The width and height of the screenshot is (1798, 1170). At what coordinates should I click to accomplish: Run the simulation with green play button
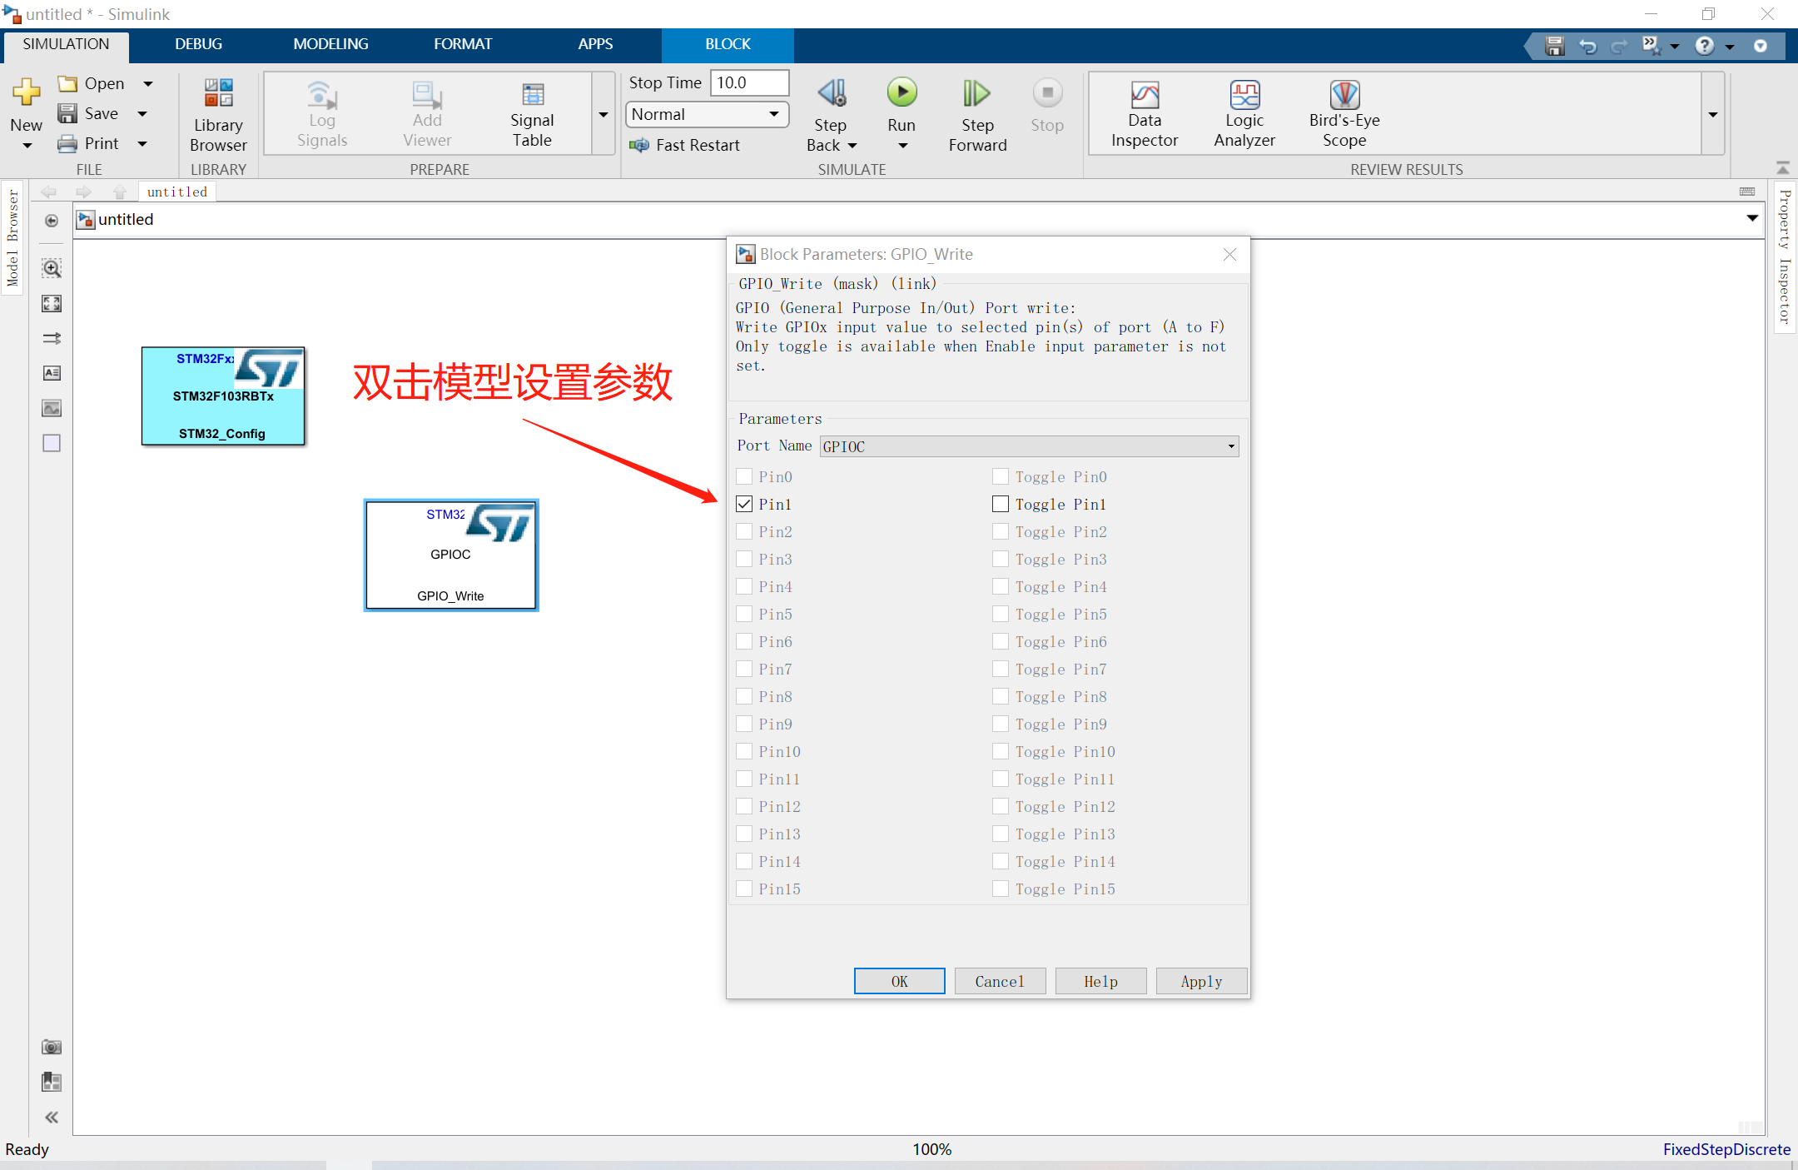coord(901,92)
